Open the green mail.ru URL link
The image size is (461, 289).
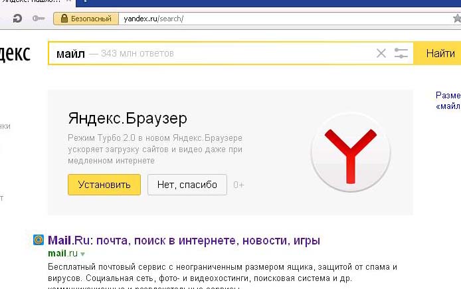point(62,253)
